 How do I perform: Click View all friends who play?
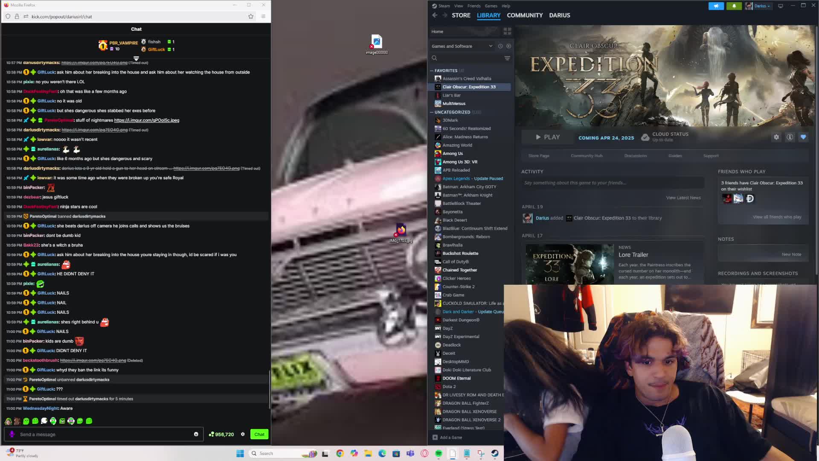click(777, 217)
